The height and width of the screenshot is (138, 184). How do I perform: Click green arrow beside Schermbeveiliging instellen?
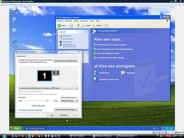tap(95, 53)
